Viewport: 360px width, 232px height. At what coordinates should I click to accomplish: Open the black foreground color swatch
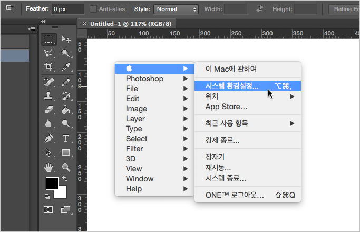coord(52,183)
